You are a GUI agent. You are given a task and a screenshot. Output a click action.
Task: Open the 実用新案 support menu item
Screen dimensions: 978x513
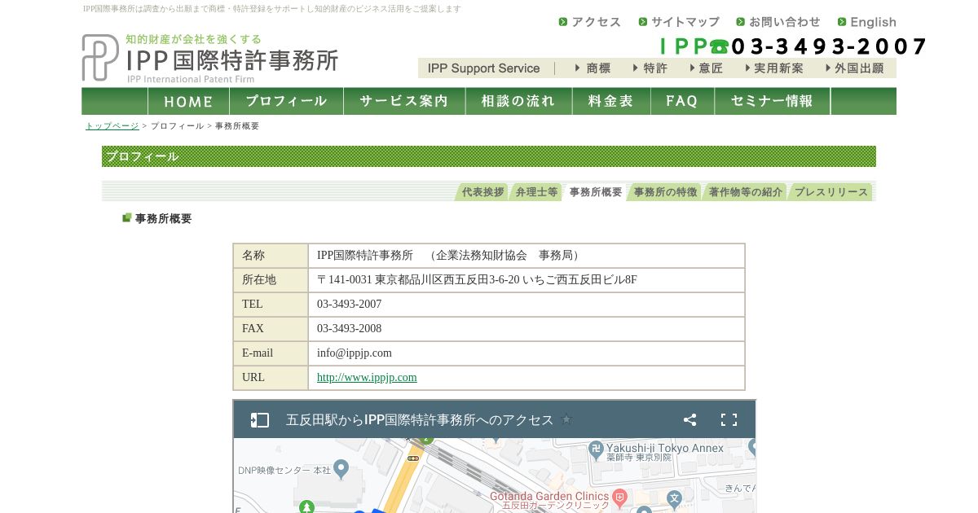point(773,68)
